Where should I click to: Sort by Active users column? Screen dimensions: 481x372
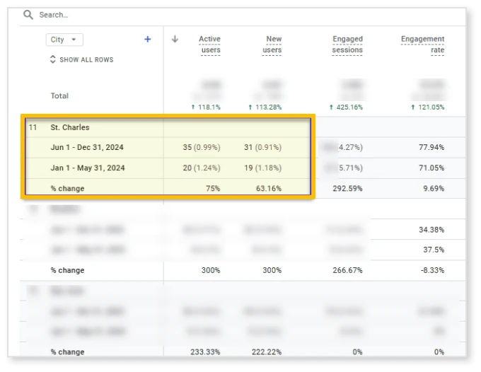(x=210, y=45)
